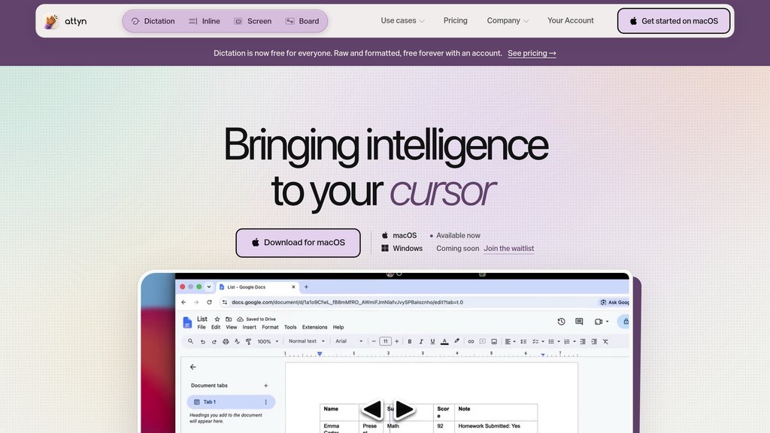Click the Docs search magnifier icon

(190, 341)
